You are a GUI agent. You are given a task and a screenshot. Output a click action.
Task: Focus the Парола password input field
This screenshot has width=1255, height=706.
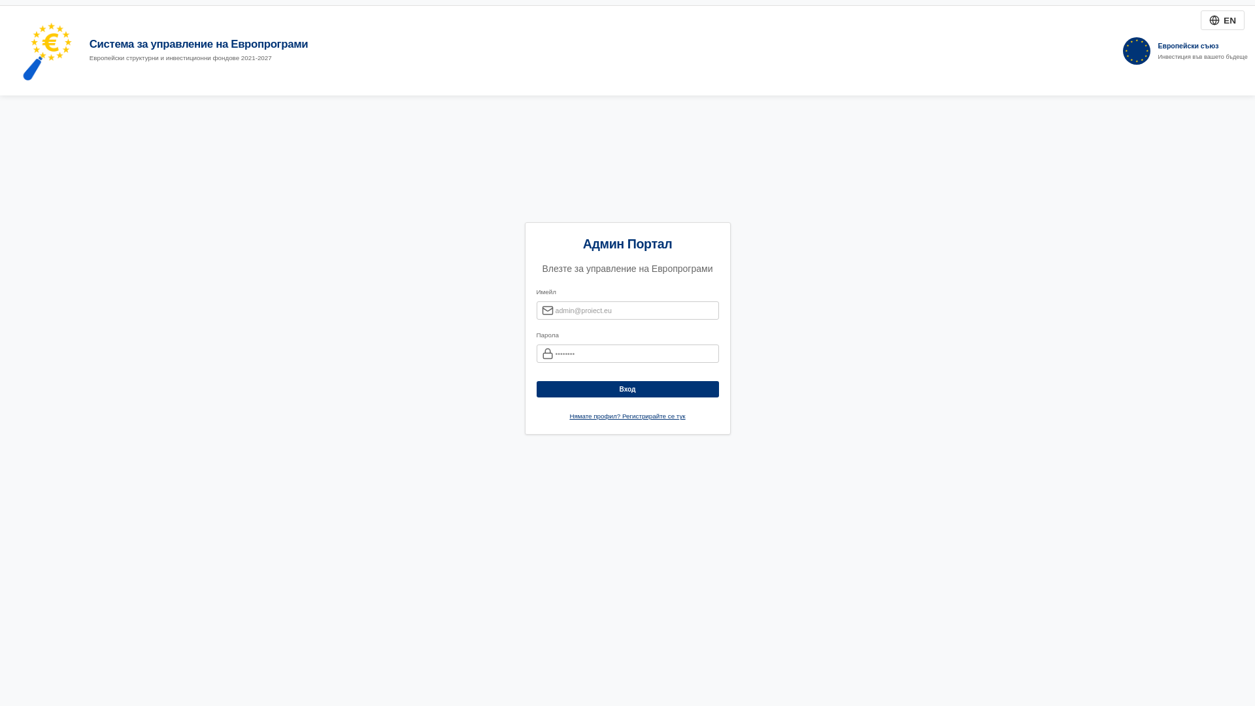[627, 354]
